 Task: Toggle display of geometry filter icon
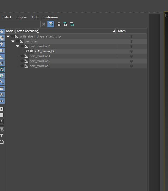pos(2,32)
